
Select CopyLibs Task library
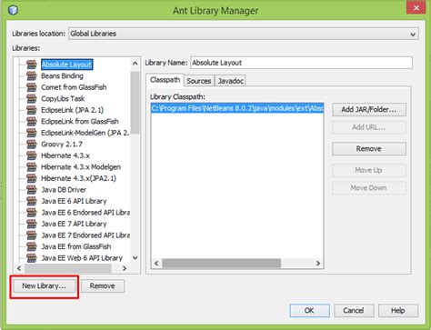click(x=63, y=98)
